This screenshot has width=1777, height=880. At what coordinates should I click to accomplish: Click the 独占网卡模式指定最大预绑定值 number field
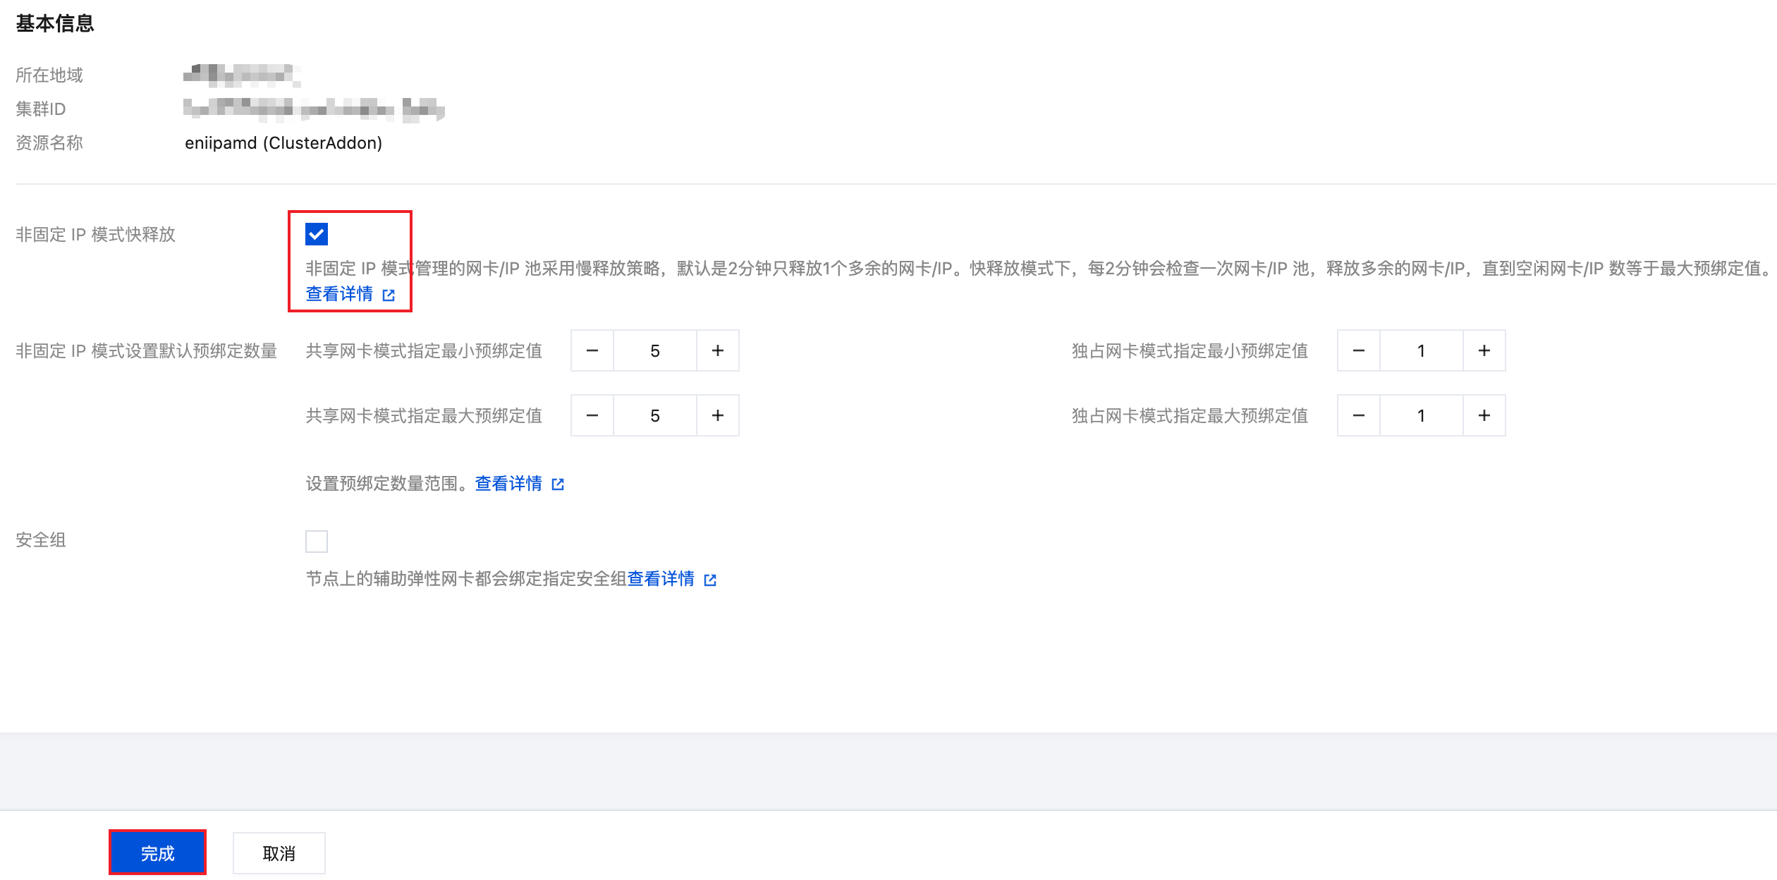tap(1422, 415)
